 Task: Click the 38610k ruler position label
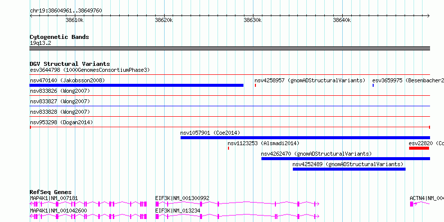(74, 20)
